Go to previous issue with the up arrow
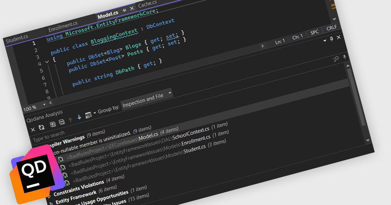Image resolution: width=391 pixels, height=205 pixels. [x=70, y=120]
